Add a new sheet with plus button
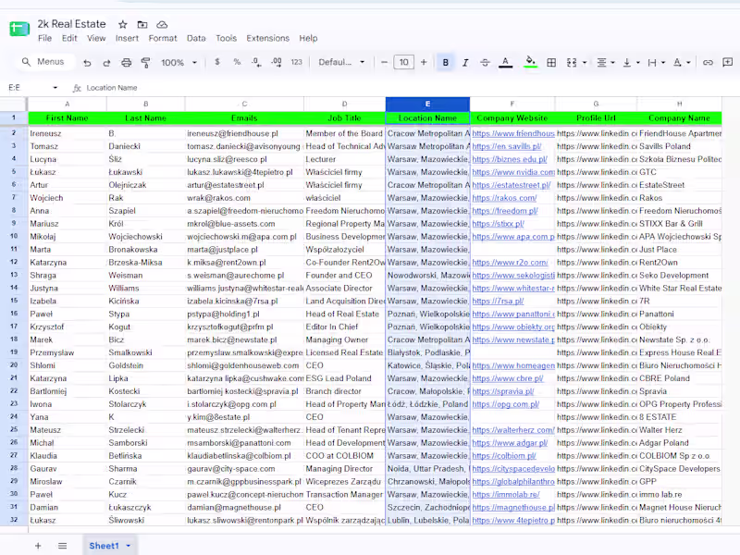 click(x=38, y=546)
